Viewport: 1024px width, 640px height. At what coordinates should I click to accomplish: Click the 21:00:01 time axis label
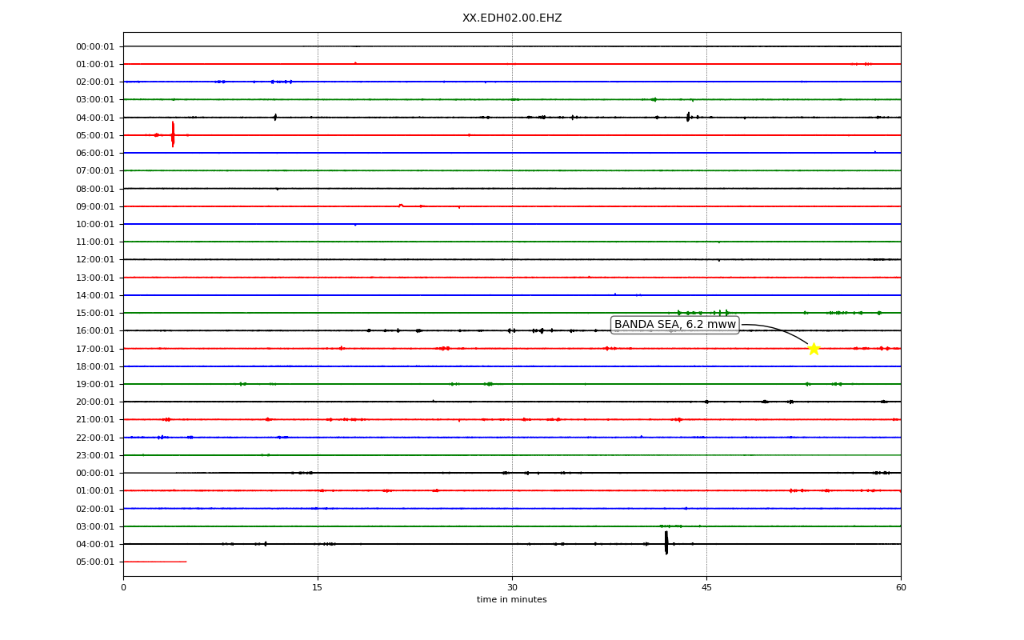pyautogui.click(x=95, y=419)
